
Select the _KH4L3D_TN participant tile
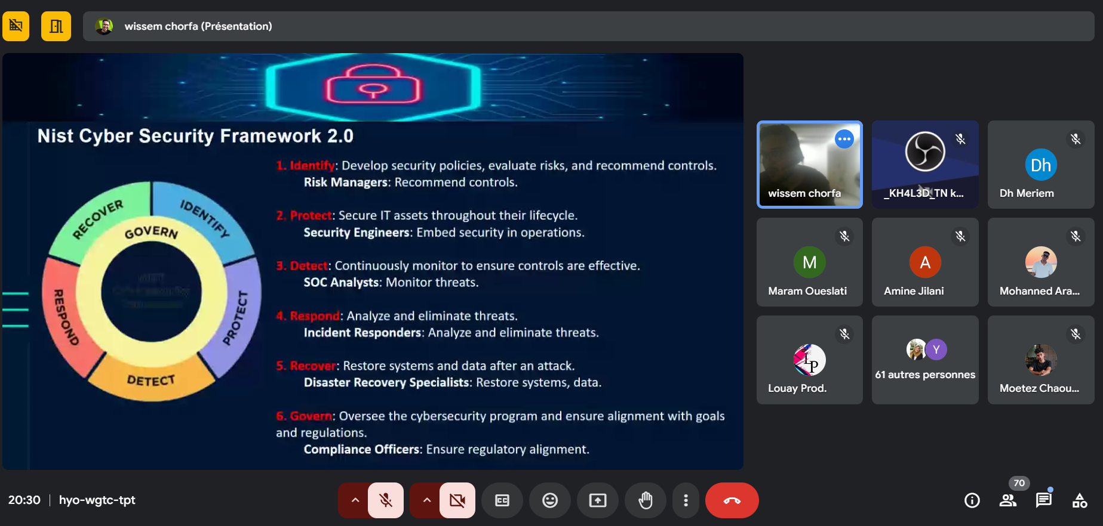[x=925, y=165]
